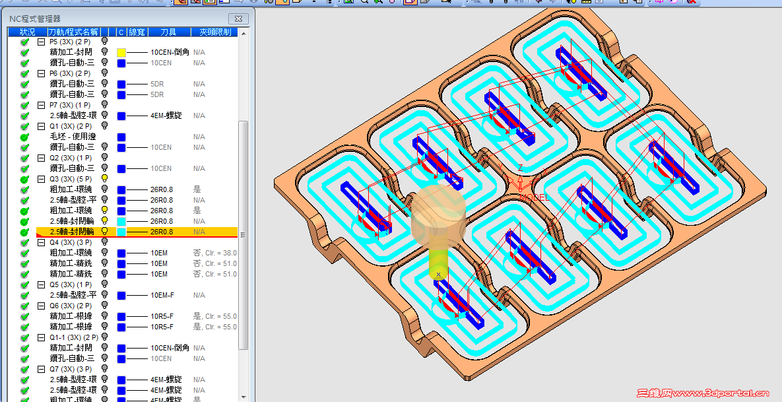The image size is (782, 402).
Task: Click status checkmark of highlighted 2.5軸-封閉輪 row
Action: point(25,232)
